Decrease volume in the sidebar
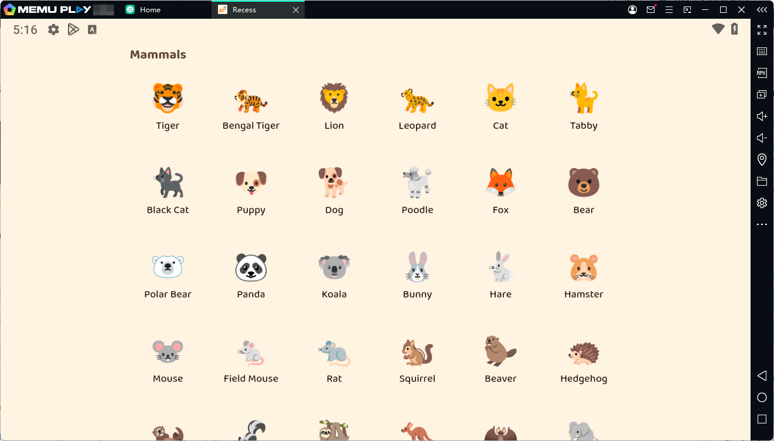 [762, 138]
